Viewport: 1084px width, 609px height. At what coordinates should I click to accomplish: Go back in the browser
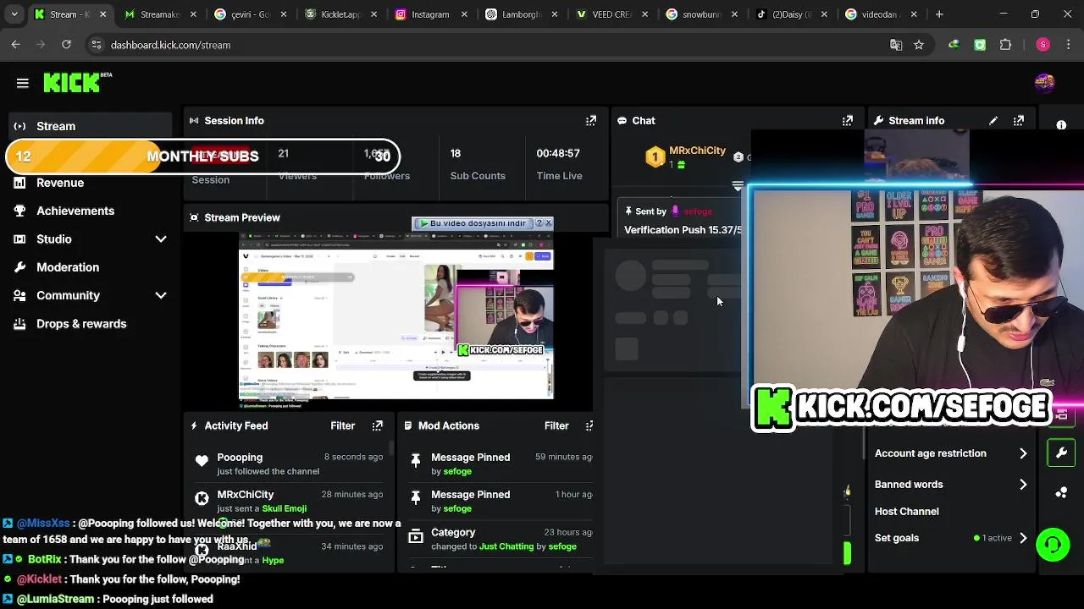pos(15,45)
